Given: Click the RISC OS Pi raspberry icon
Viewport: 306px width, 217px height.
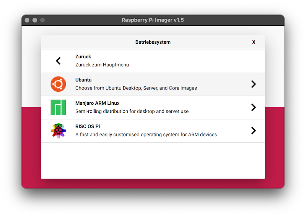Looking at the screenshot, I should (59, 130).
